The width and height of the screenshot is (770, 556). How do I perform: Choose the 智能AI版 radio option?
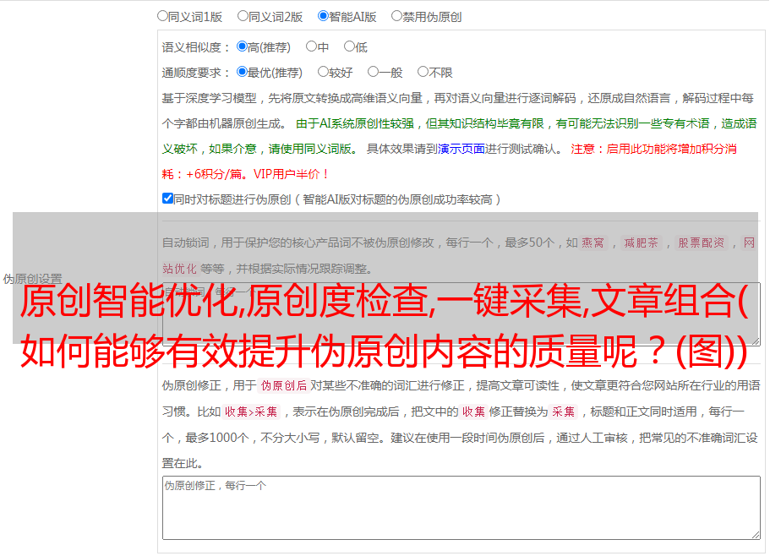click(323, 16)
